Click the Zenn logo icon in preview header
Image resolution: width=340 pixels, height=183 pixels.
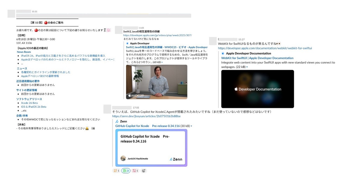click(117, 121)
